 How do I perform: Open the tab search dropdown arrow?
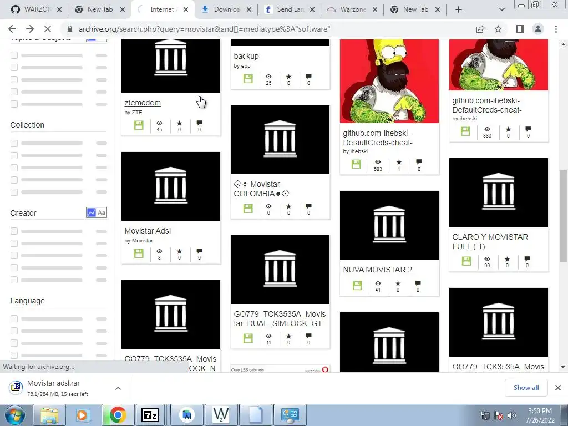pos(501,9)
